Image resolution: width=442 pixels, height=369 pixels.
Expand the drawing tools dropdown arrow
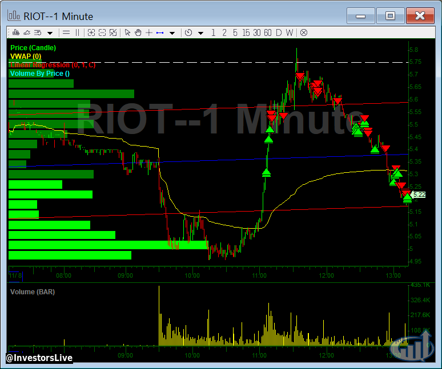pyautogui.click(x=172, y=33)
